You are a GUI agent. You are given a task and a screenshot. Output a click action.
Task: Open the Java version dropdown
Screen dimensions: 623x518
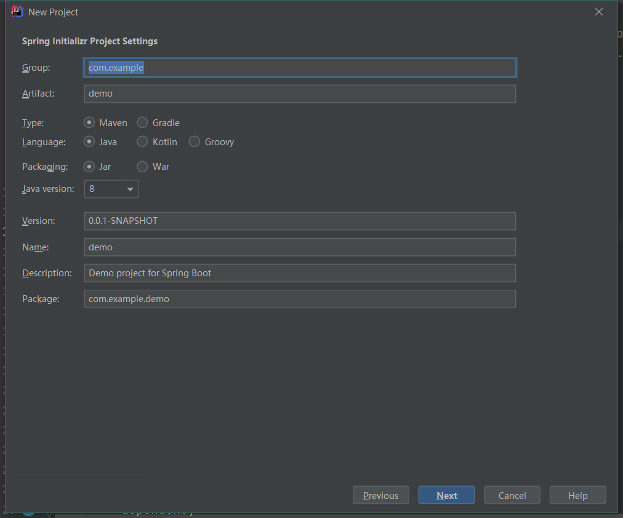111,189
